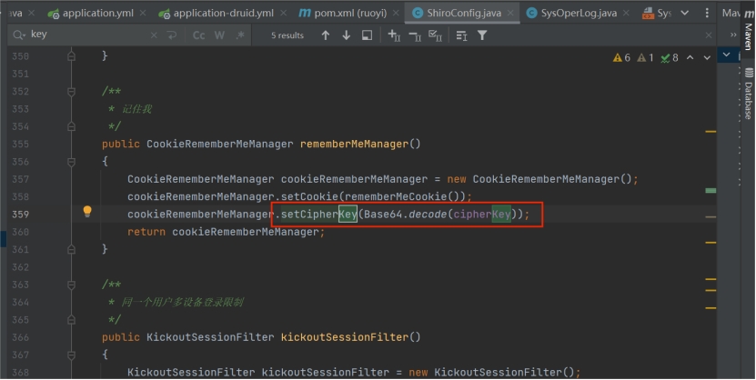Collapse the Javadoc comment at line 352
This screenshot has width=756, height=380.
[x=72, y=91]
